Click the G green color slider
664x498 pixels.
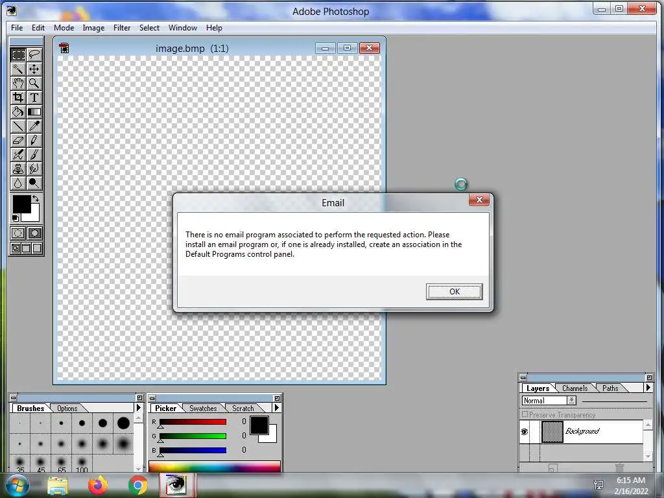(193, 436)
